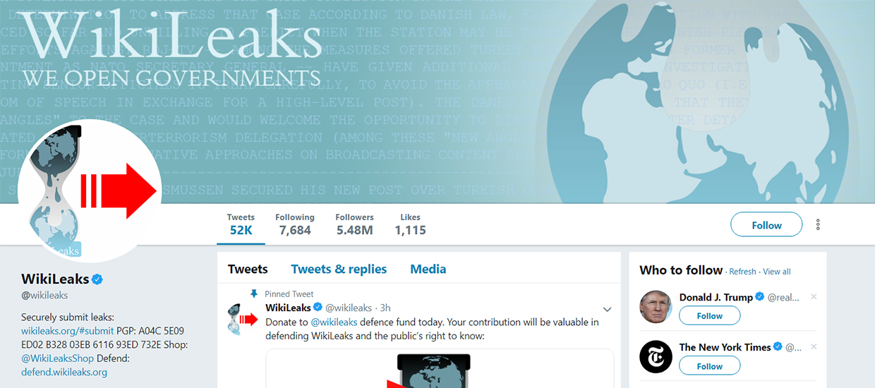The height and width of the screenshot is (388, 875).
Task: View the Following 7,684 list
Action: [295, 224]
